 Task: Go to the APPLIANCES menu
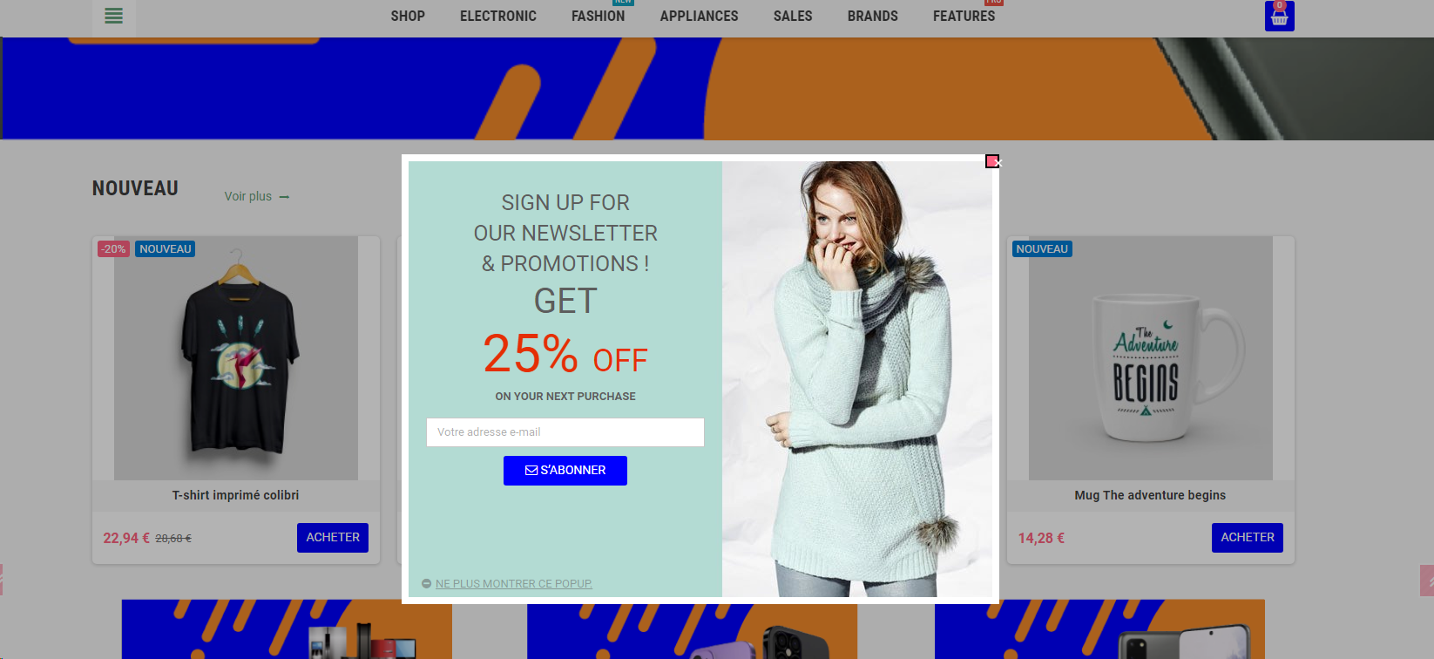click(699, 16)
